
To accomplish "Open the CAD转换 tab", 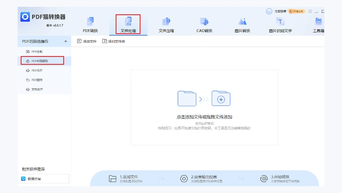I will (204, 25).
